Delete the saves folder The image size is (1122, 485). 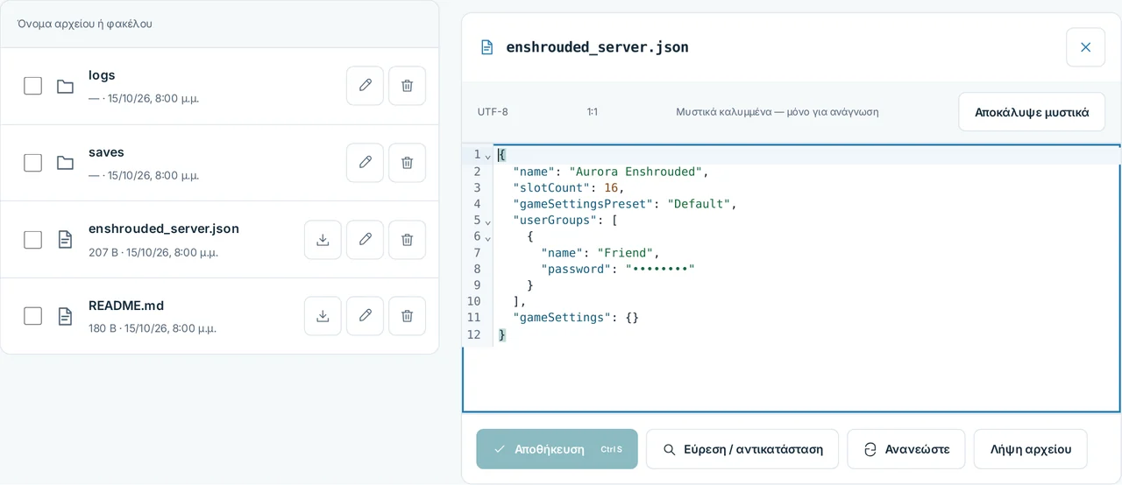click(x=407, y=163)
